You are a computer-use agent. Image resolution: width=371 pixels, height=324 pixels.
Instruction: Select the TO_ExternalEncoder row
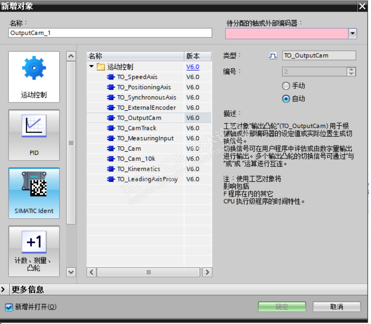149,108
